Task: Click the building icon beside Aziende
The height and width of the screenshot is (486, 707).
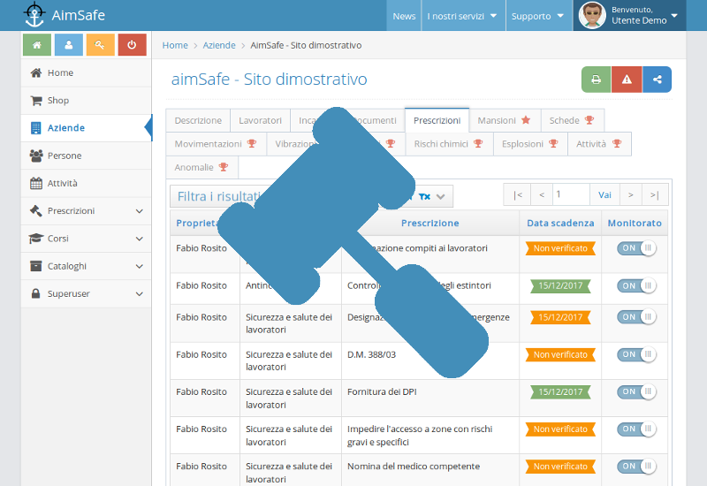Action: tap(36, 128)
